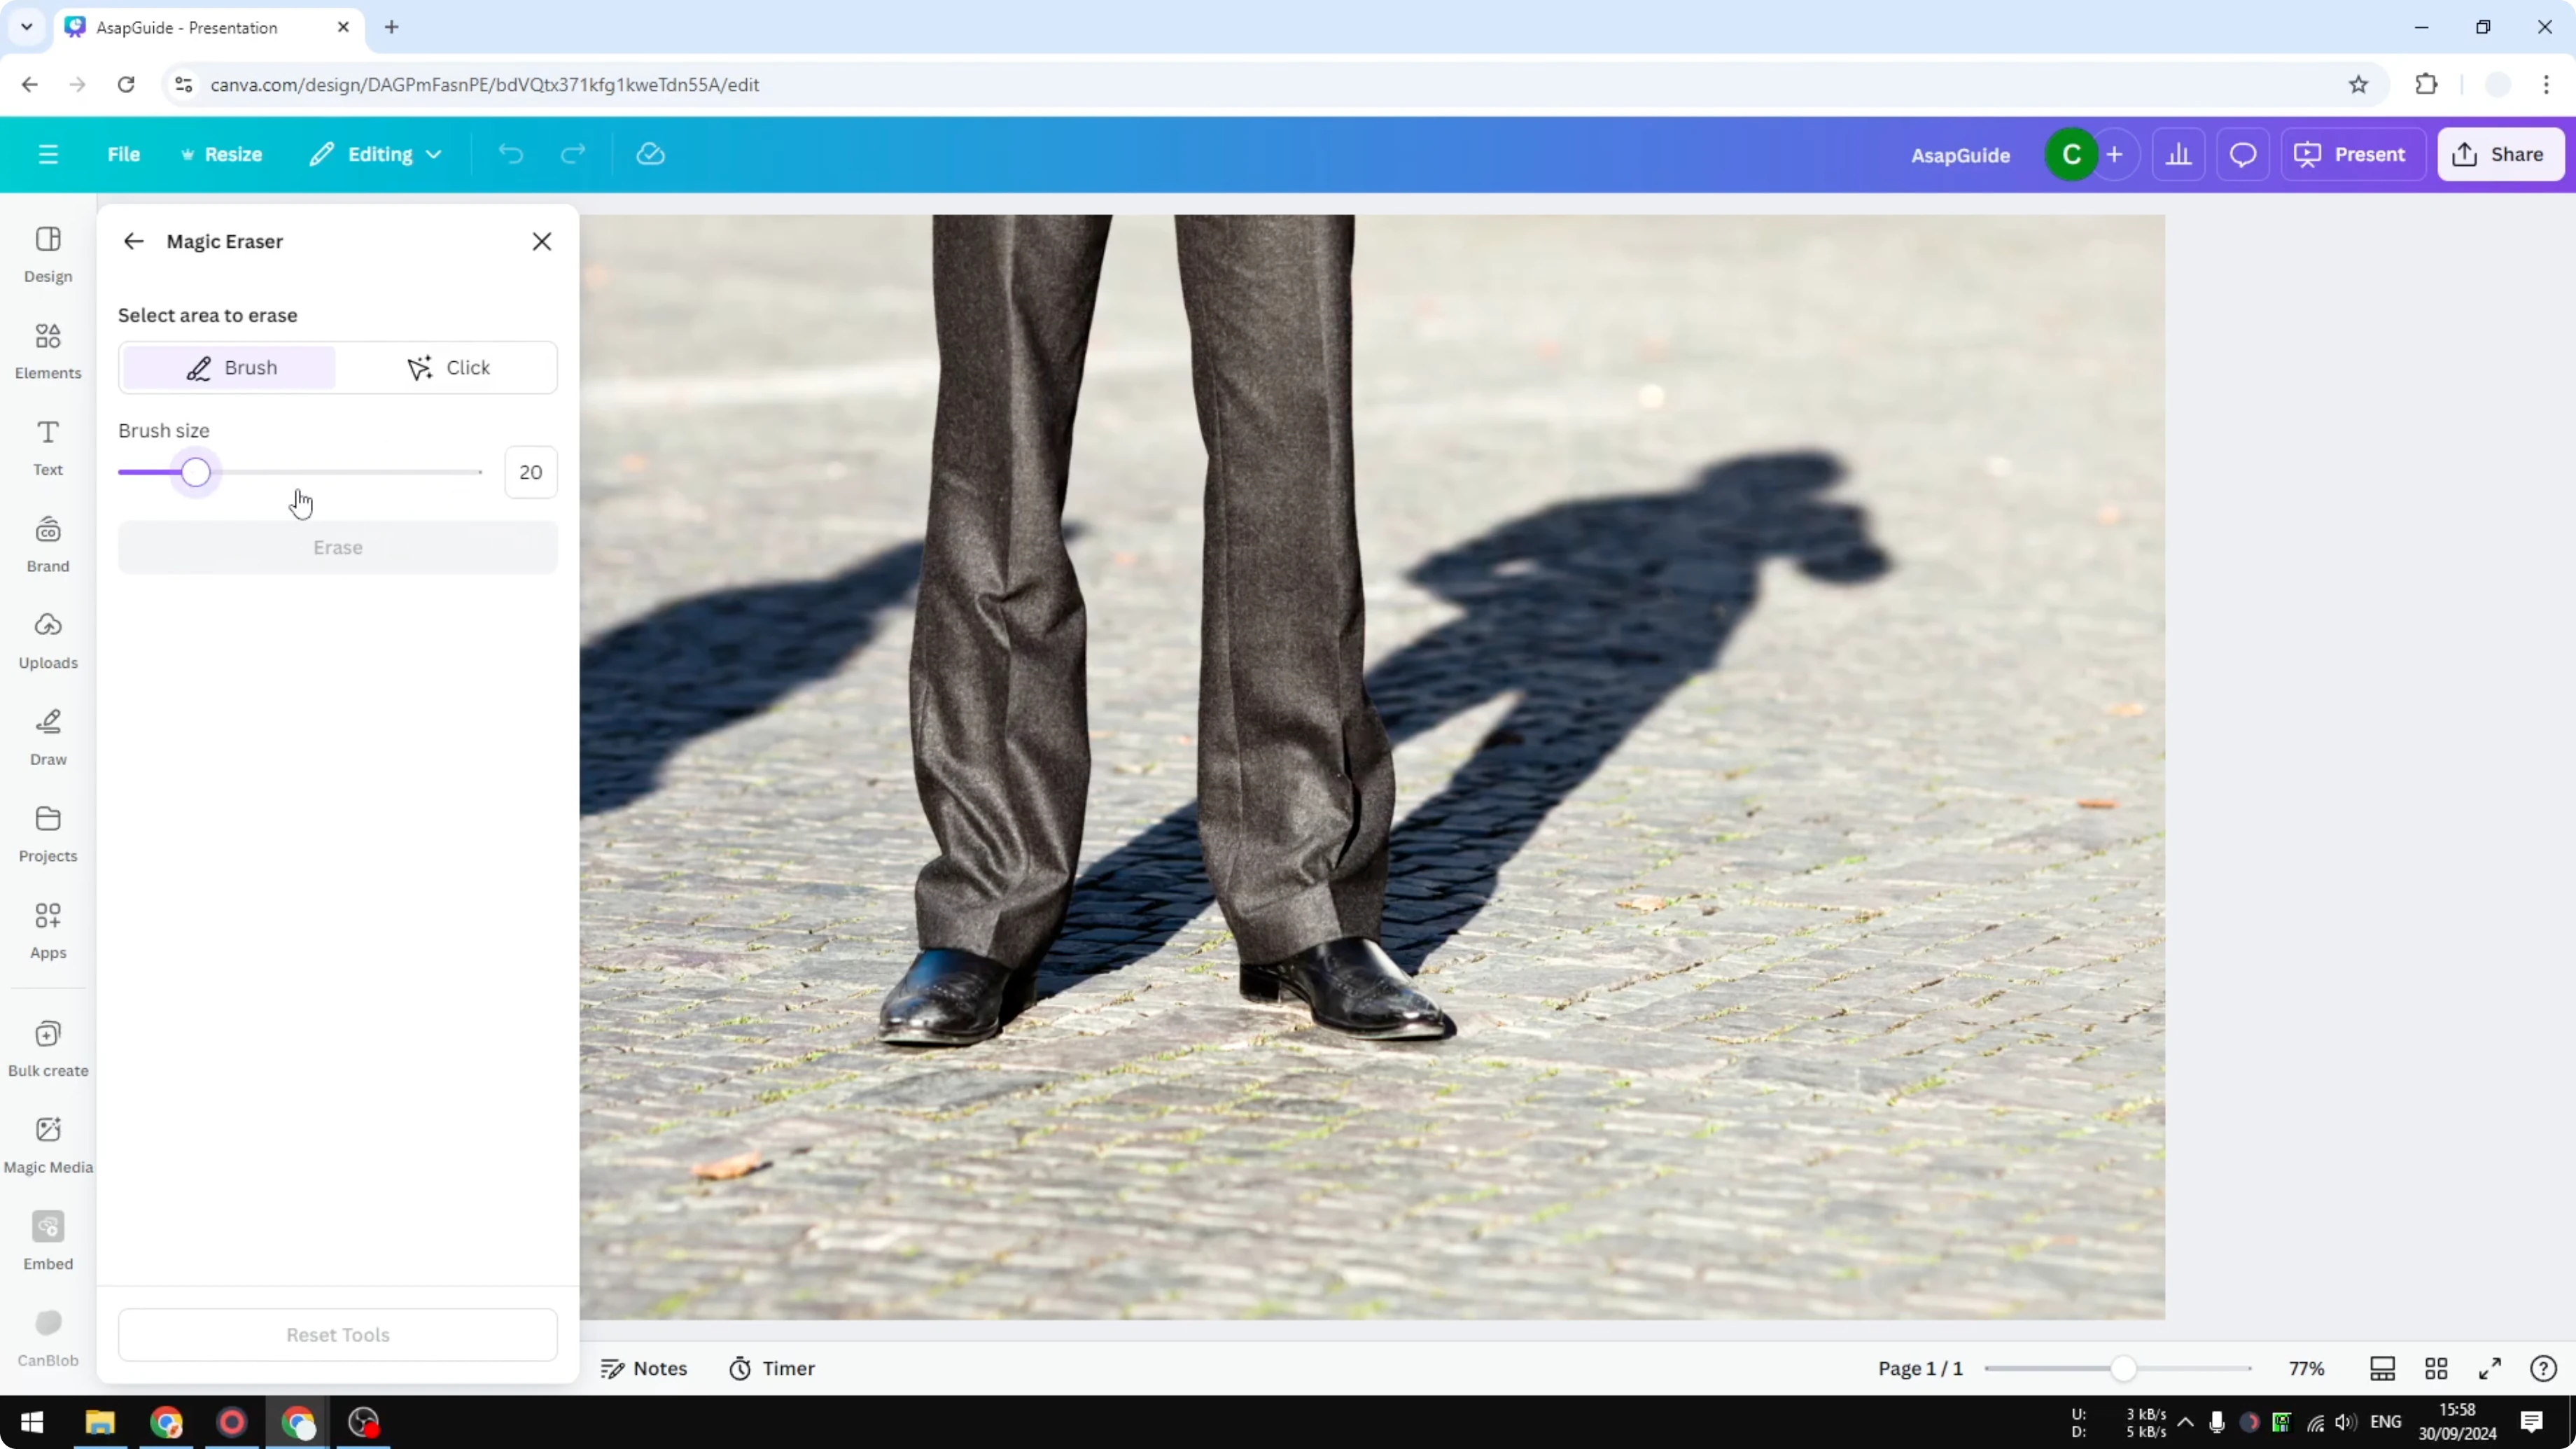Check cloud save status icon
This screenshot has width=2576, height=1449.
[x=651, y=154]
